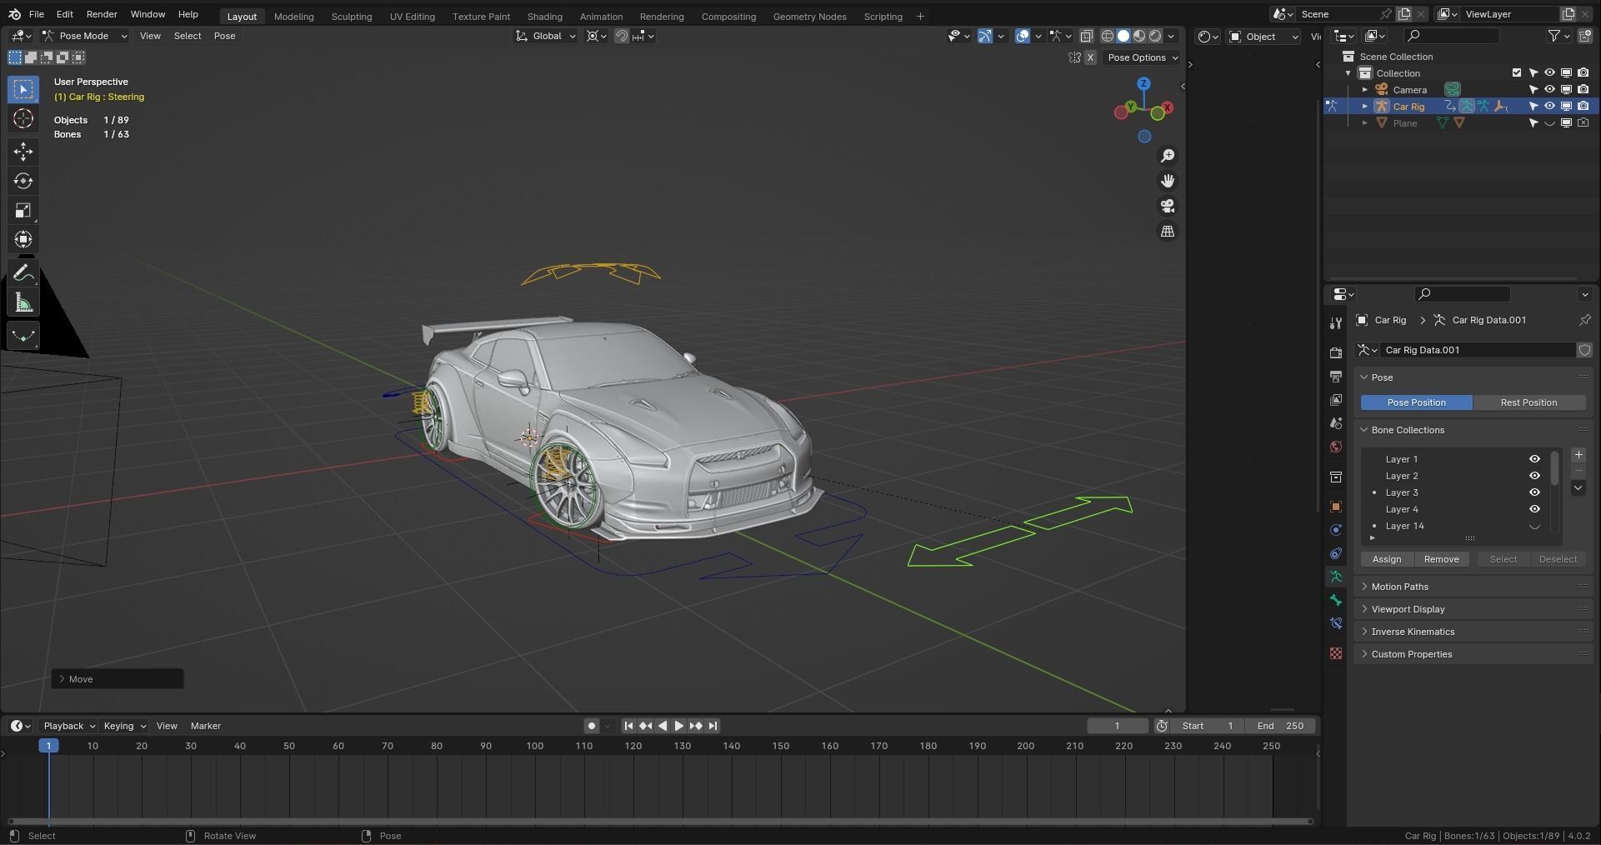Toggle the camera view icon
The height and width of the screenshot is (845, 1601).
pyautogui.click(x=1168, y=206)
